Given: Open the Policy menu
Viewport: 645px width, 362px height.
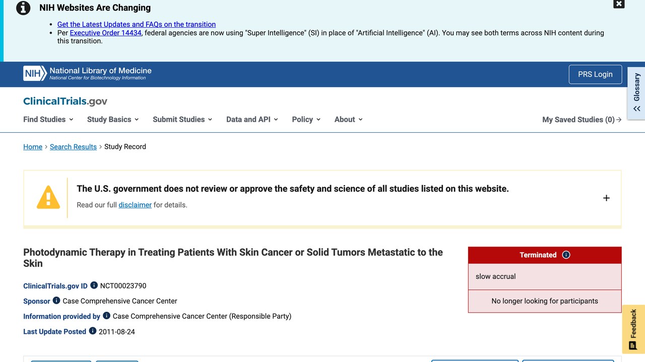Looking at the screenshot, I should coord(306,119).
